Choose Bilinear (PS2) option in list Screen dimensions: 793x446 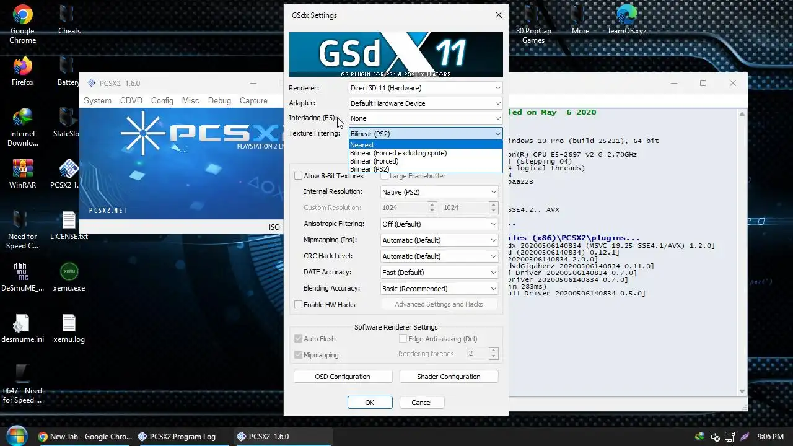coord(425,169)
